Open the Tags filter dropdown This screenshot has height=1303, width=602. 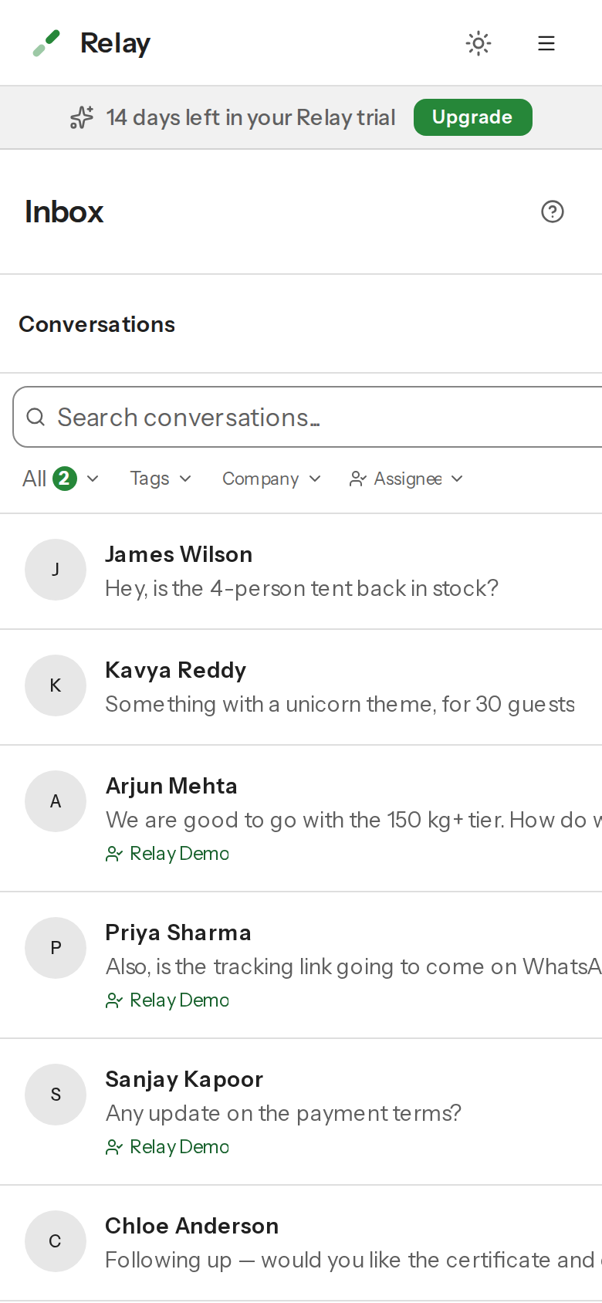point(161,479)
